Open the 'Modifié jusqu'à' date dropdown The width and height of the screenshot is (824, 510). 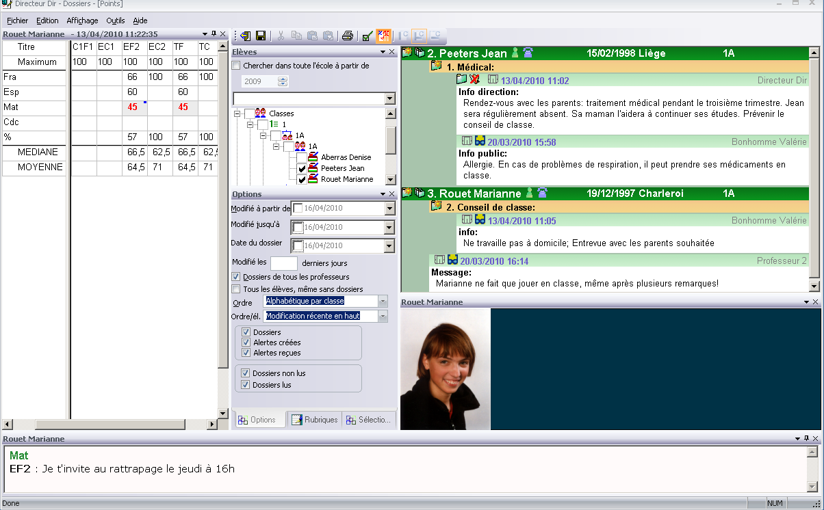(x=389, y=228)
